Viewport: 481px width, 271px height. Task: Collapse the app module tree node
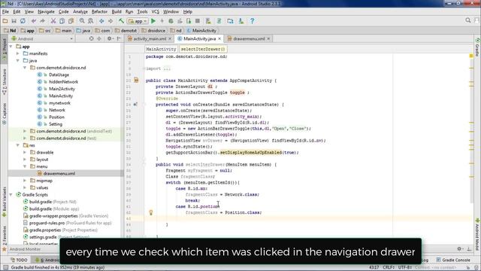click(11, 47)
